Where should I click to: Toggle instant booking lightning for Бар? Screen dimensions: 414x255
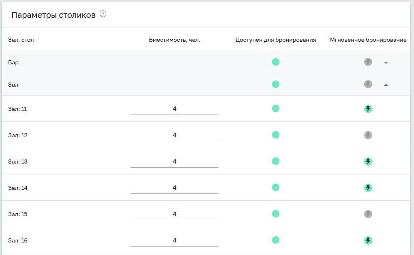pyautogui.click(x=368, y=62)
